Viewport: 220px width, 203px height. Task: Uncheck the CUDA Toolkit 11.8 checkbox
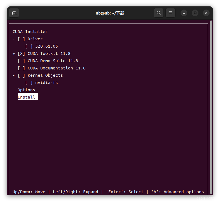pos(21,53)
